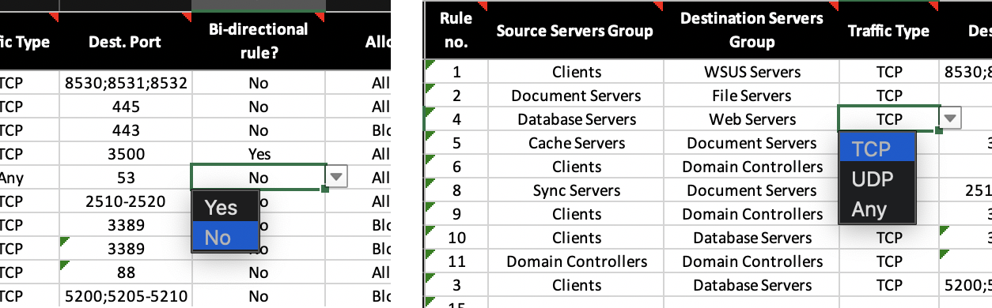Select the '3500' port cell
992x308 pixels.
(x=125, y=154)
